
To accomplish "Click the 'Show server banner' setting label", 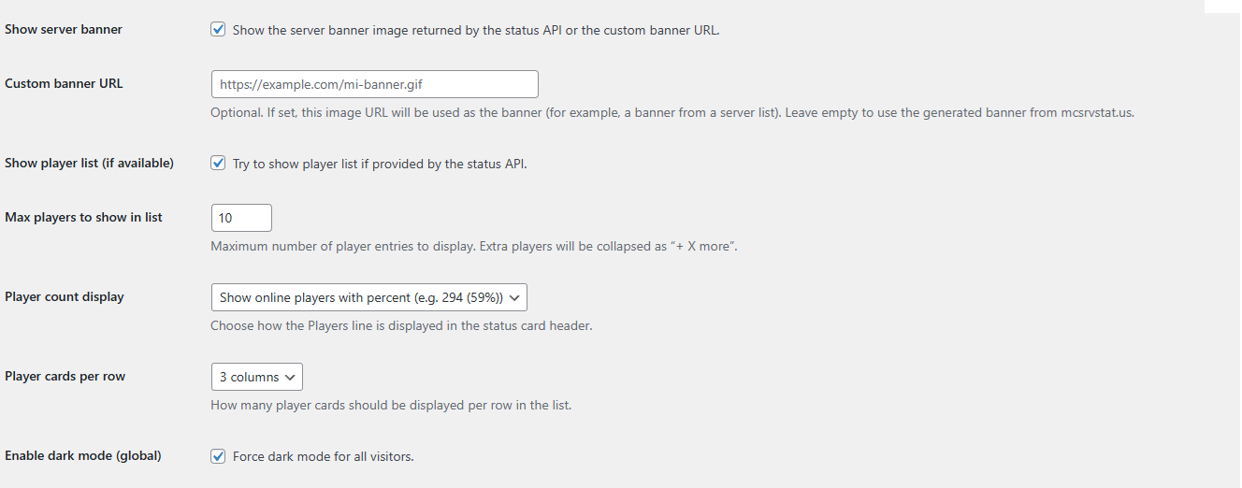I will [64, 29].
